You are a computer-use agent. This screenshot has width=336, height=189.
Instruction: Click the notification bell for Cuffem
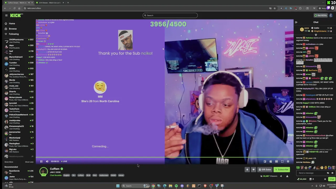(247, 170)
